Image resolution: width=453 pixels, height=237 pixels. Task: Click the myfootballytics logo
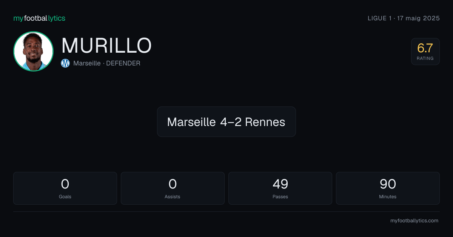39,18
